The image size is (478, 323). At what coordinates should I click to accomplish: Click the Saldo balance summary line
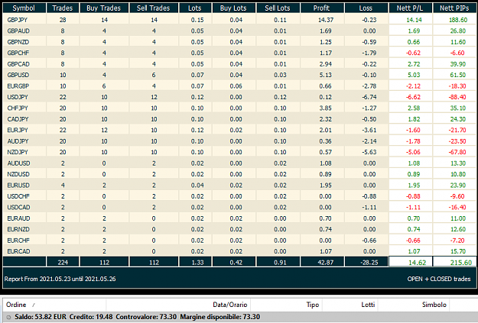[137, 317]
